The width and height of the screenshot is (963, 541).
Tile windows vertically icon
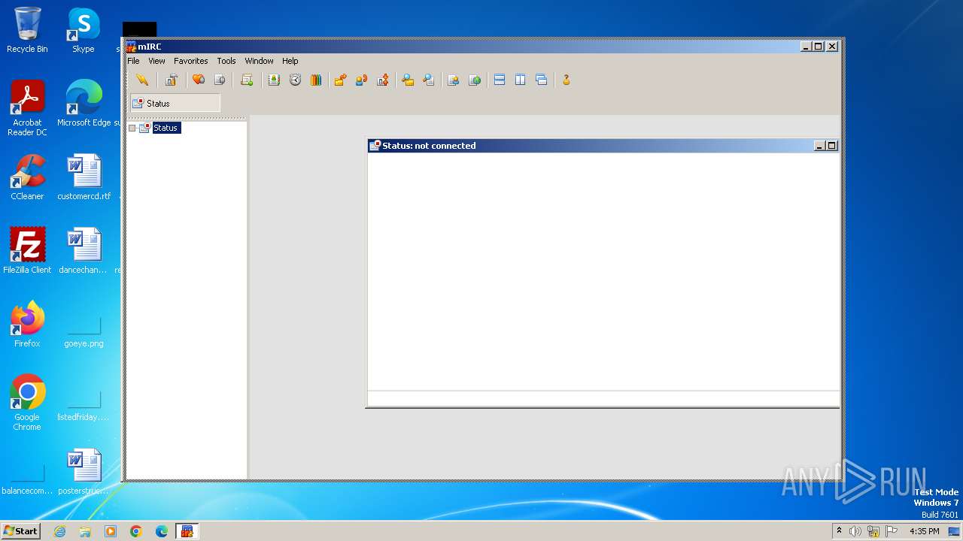click(x=521, y=80)
